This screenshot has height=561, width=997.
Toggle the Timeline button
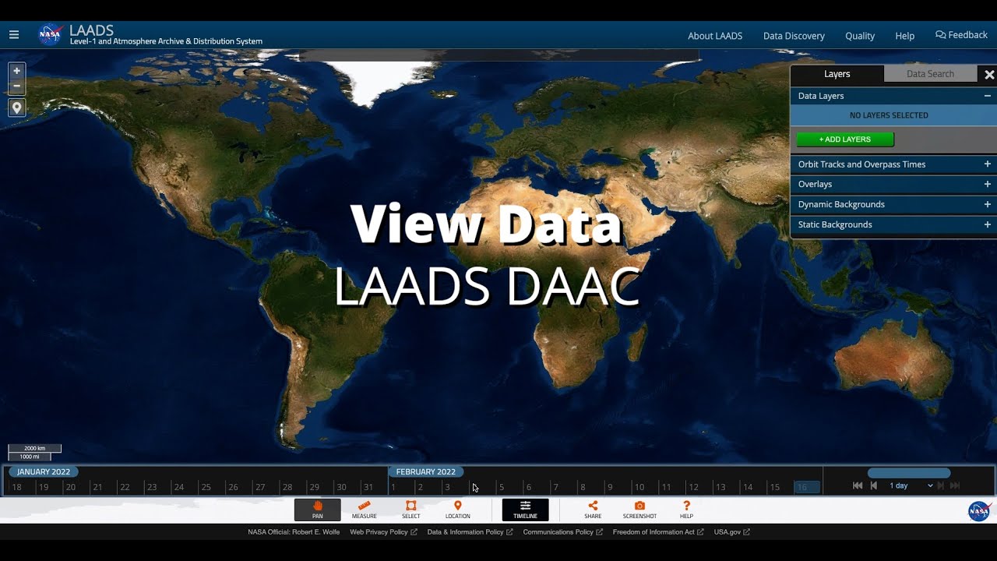pyautogui.click(x=525, y=510)
